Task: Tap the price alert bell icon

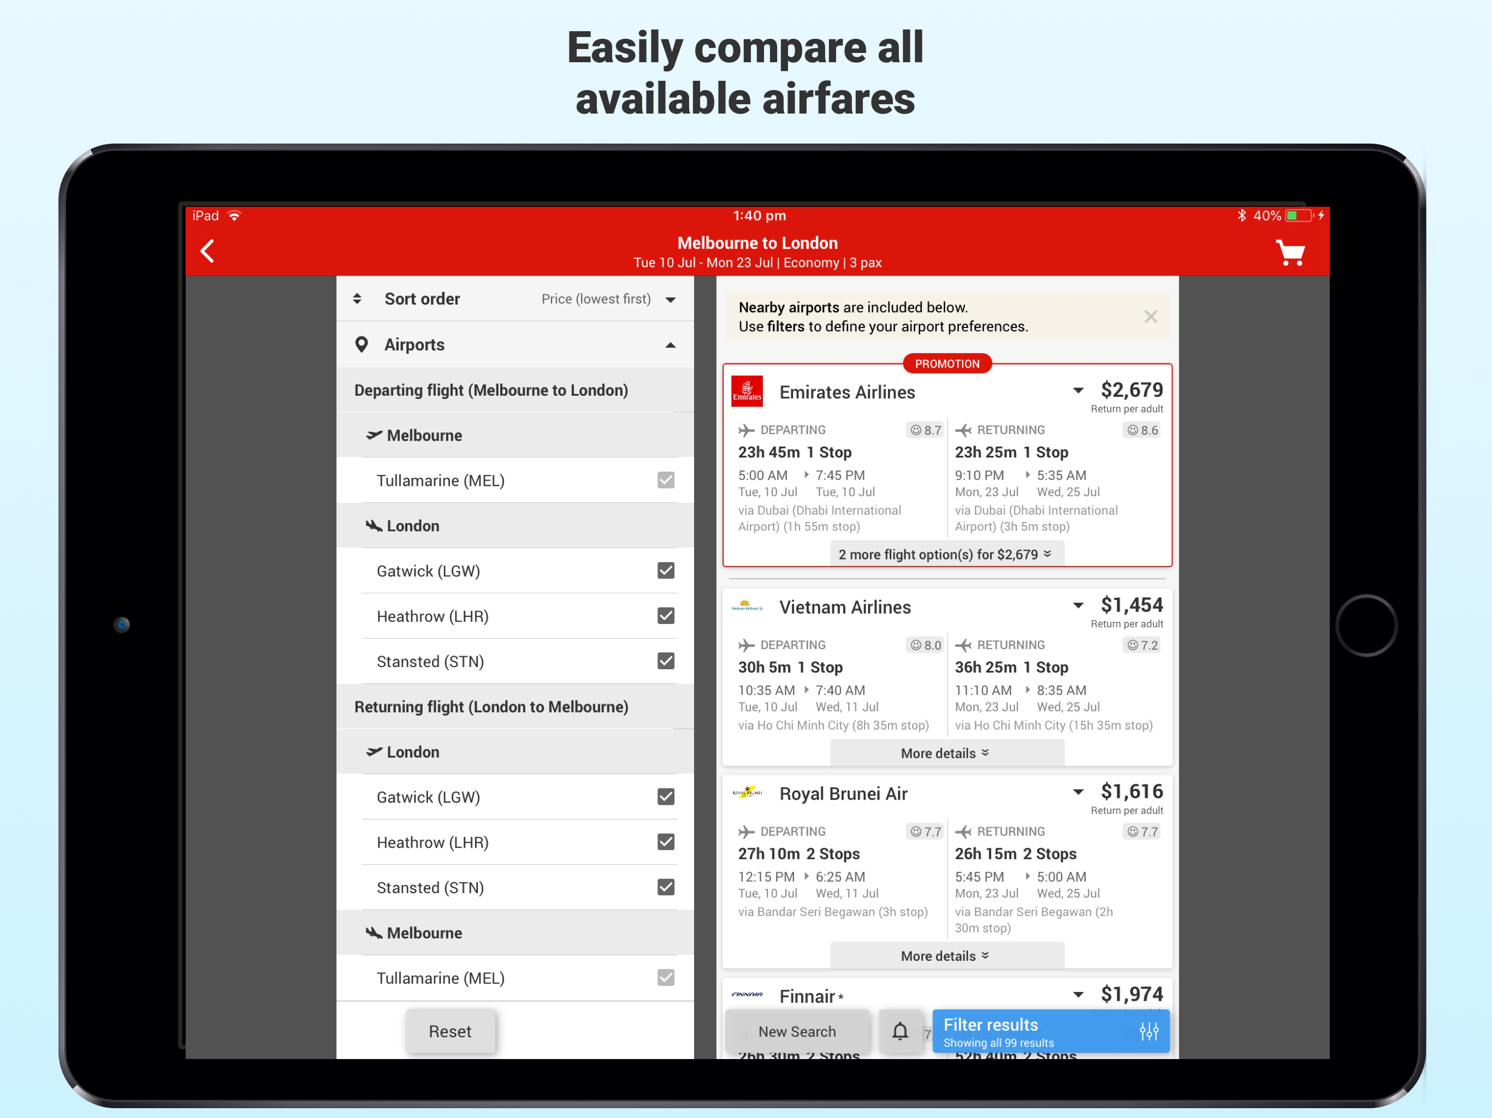Action: coord(900,1030)
